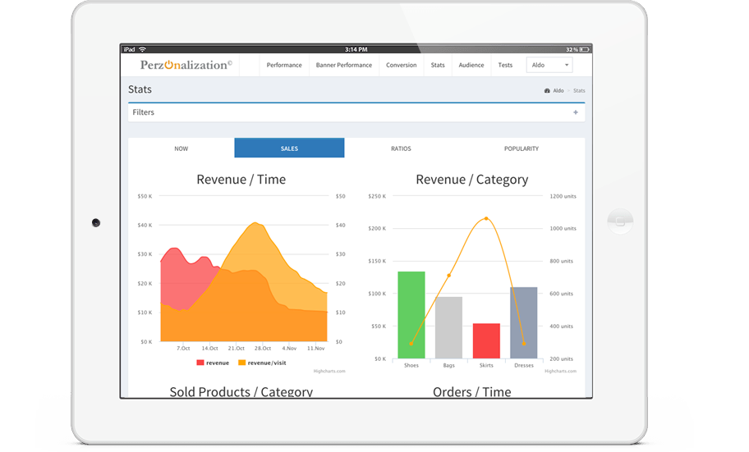Select Audience in top navigation
749x452 pixels.
[x=471, y=65]
